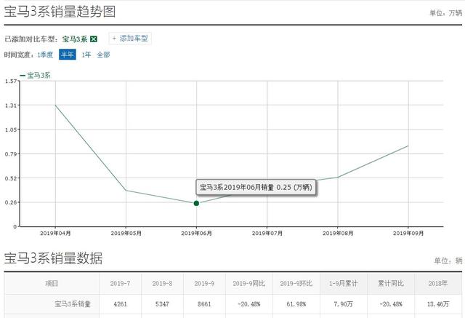
Task: Select the 全部 time range
Action: (x=103, y=55)
